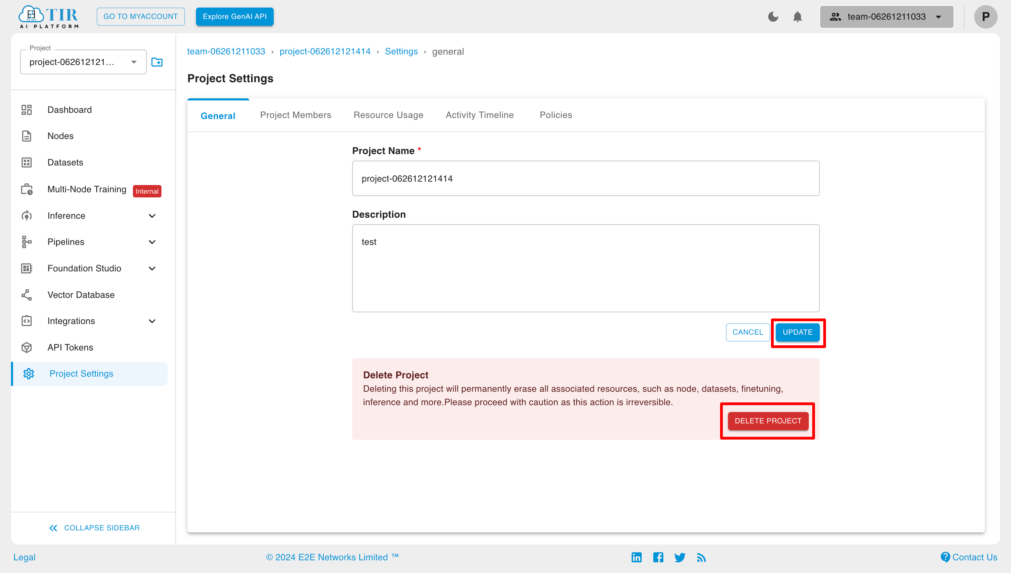The width and height of the screenshot is (1011, 573).
Task: Open API Tokens menu item
Action: [x=90, y=347]
